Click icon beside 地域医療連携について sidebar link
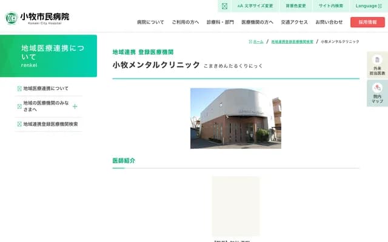Viewport: 388px width, 242px height. click(19, 89)
